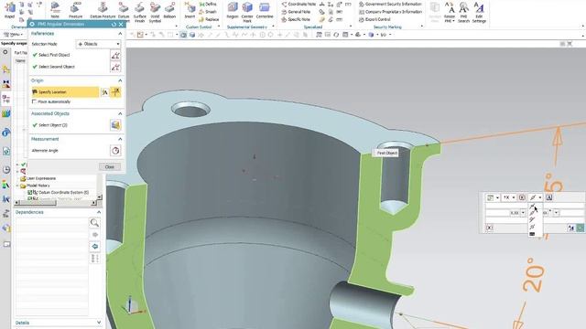This screenshot has width=586, height=329.
Task: Click the annotation alignment icon next to Specify Location
Action: (105, 92)
